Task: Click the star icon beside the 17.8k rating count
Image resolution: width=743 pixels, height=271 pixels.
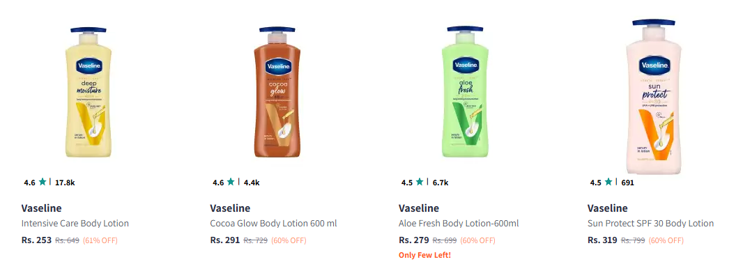Action: point(43,181)
